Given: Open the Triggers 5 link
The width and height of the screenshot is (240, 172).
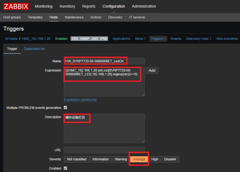Looking at the screenshot, I should click(x=158, y=39).
